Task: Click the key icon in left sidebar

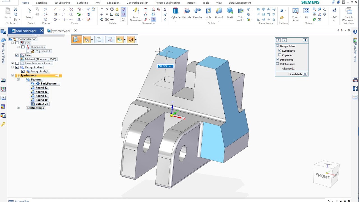Action: coord(3,124)
